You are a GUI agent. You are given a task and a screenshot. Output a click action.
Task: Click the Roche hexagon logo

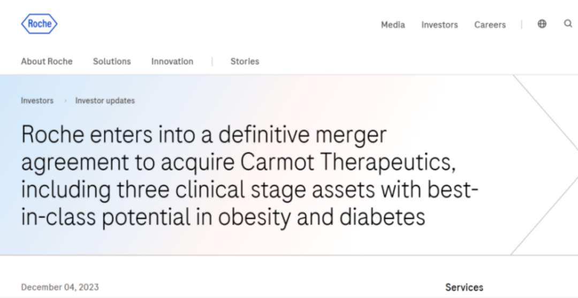[x=39, y=24]
